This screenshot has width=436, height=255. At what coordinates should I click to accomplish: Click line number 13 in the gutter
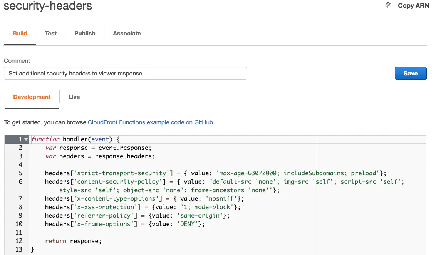[19, 250]
